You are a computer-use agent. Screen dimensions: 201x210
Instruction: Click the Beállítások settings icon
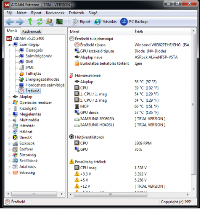click(x=15, y=161)
